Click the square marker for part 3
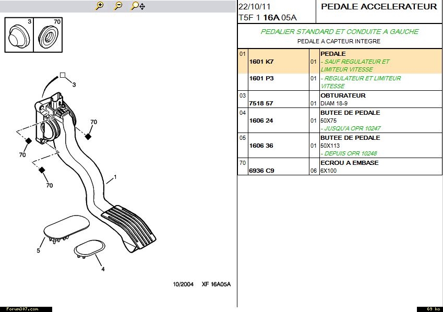Image resolution: width=443 pixels, height=312 pixels. 63,75
